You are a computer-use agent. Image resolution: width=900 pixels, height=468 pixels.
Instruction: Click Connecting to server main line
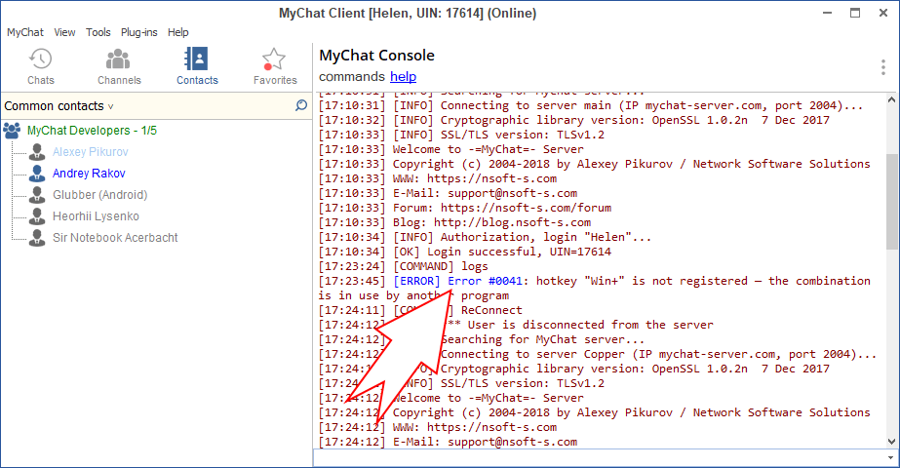point(591,105)
